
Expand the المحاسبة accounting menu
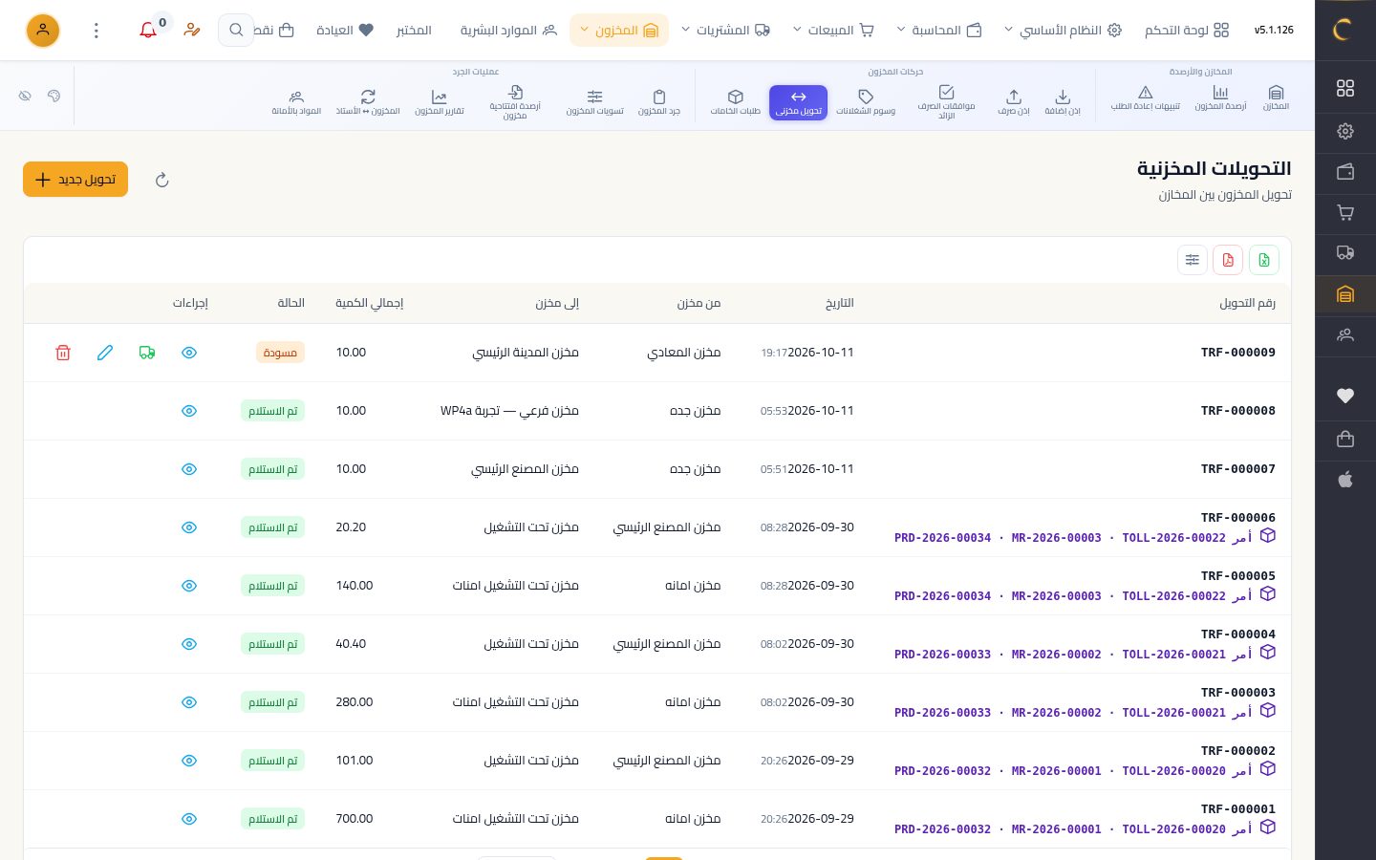[x=939, y=31]
